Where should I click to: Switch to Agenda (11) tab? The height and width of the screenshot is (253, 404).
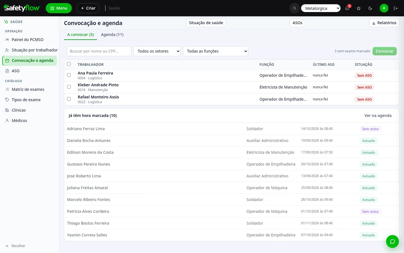112,35
